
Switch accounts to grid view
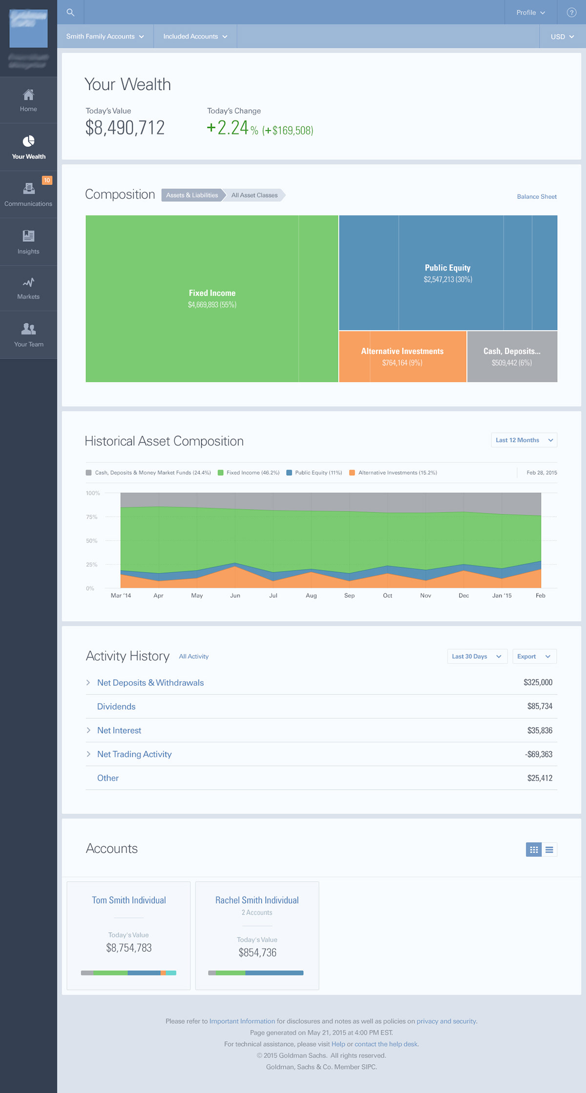(x=534, y=850)
